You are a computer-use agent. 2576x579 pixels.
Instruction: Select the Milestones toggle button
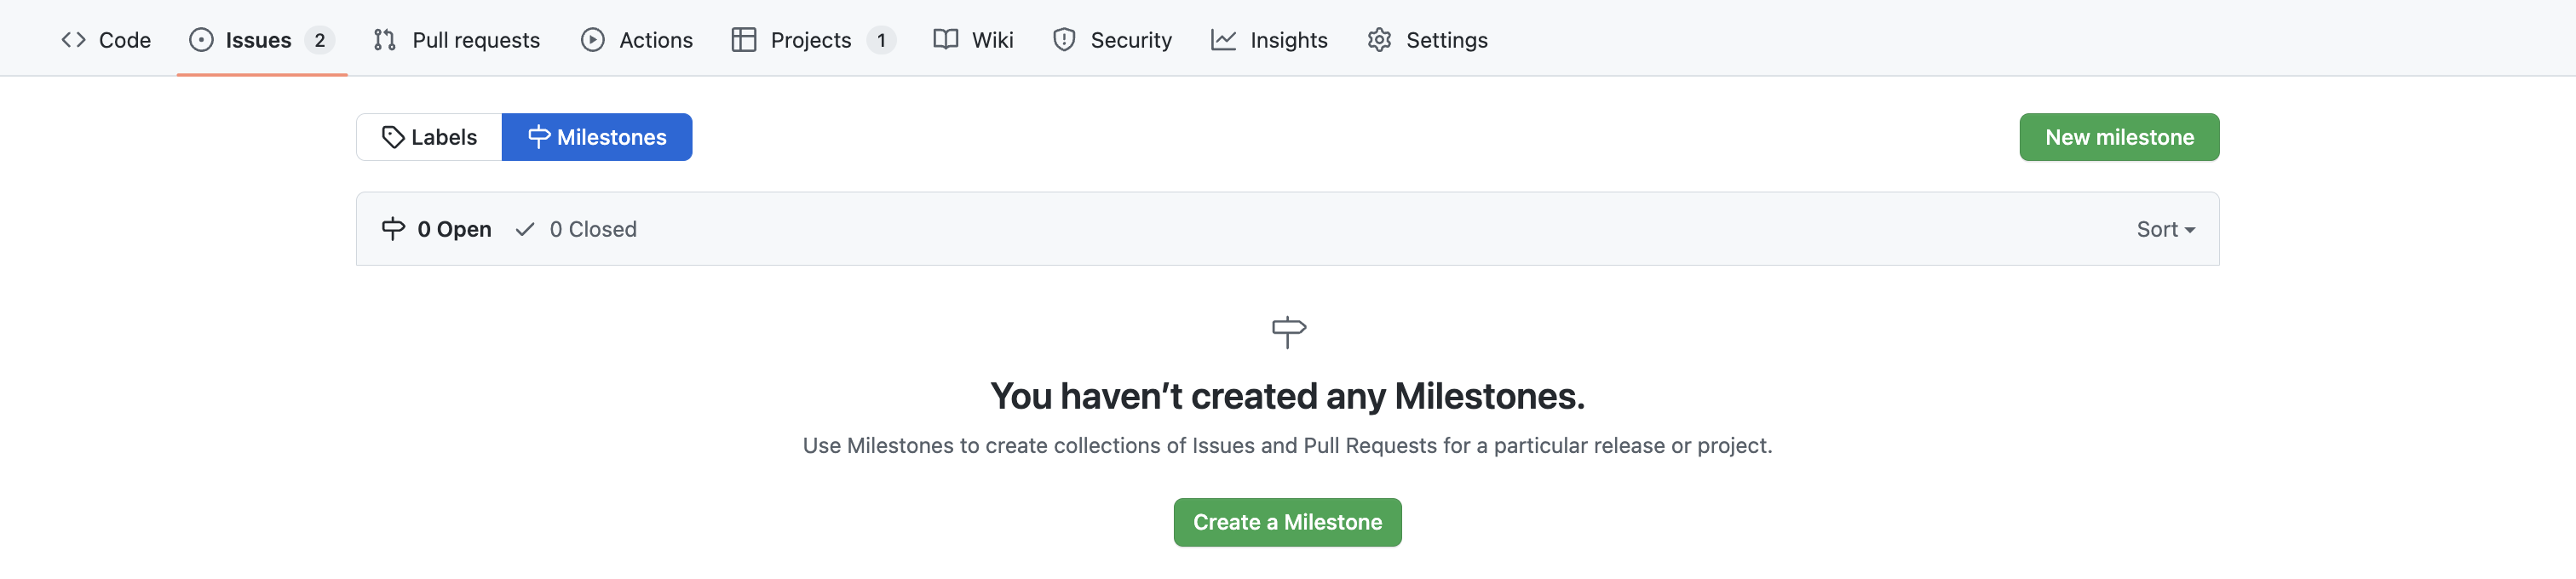tap(597, 138)
